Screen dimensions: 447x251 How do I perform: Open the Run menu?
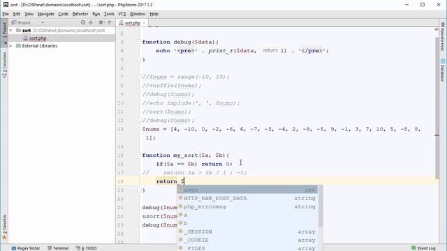96,14
